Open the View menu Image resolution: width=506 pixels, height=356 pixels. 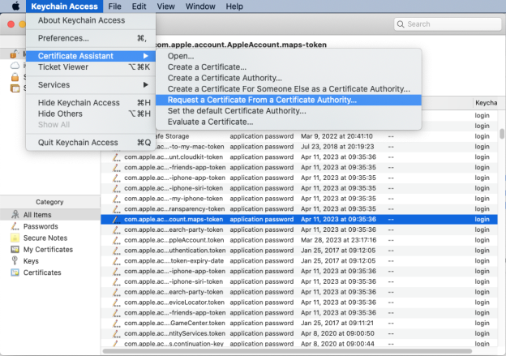click(166, 6)
